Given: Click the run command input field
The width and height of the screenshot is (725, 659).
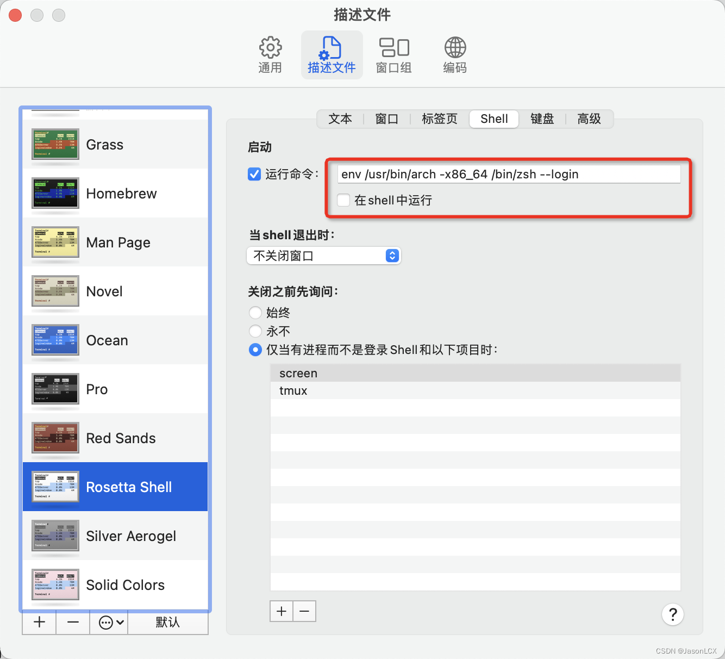Looking at the screenshot, I should pos(508,174).
